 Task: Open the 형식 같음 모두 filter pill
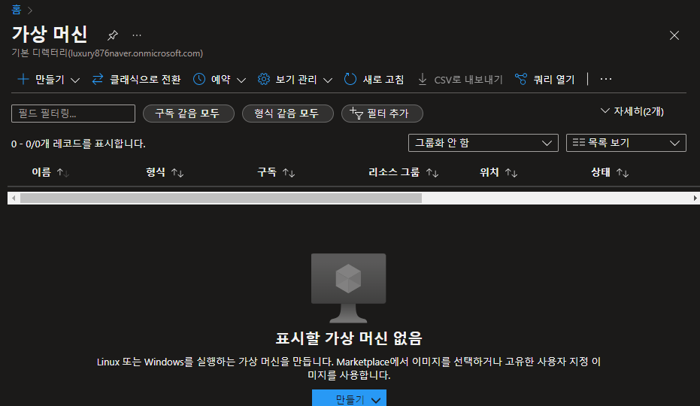[287, 114]
